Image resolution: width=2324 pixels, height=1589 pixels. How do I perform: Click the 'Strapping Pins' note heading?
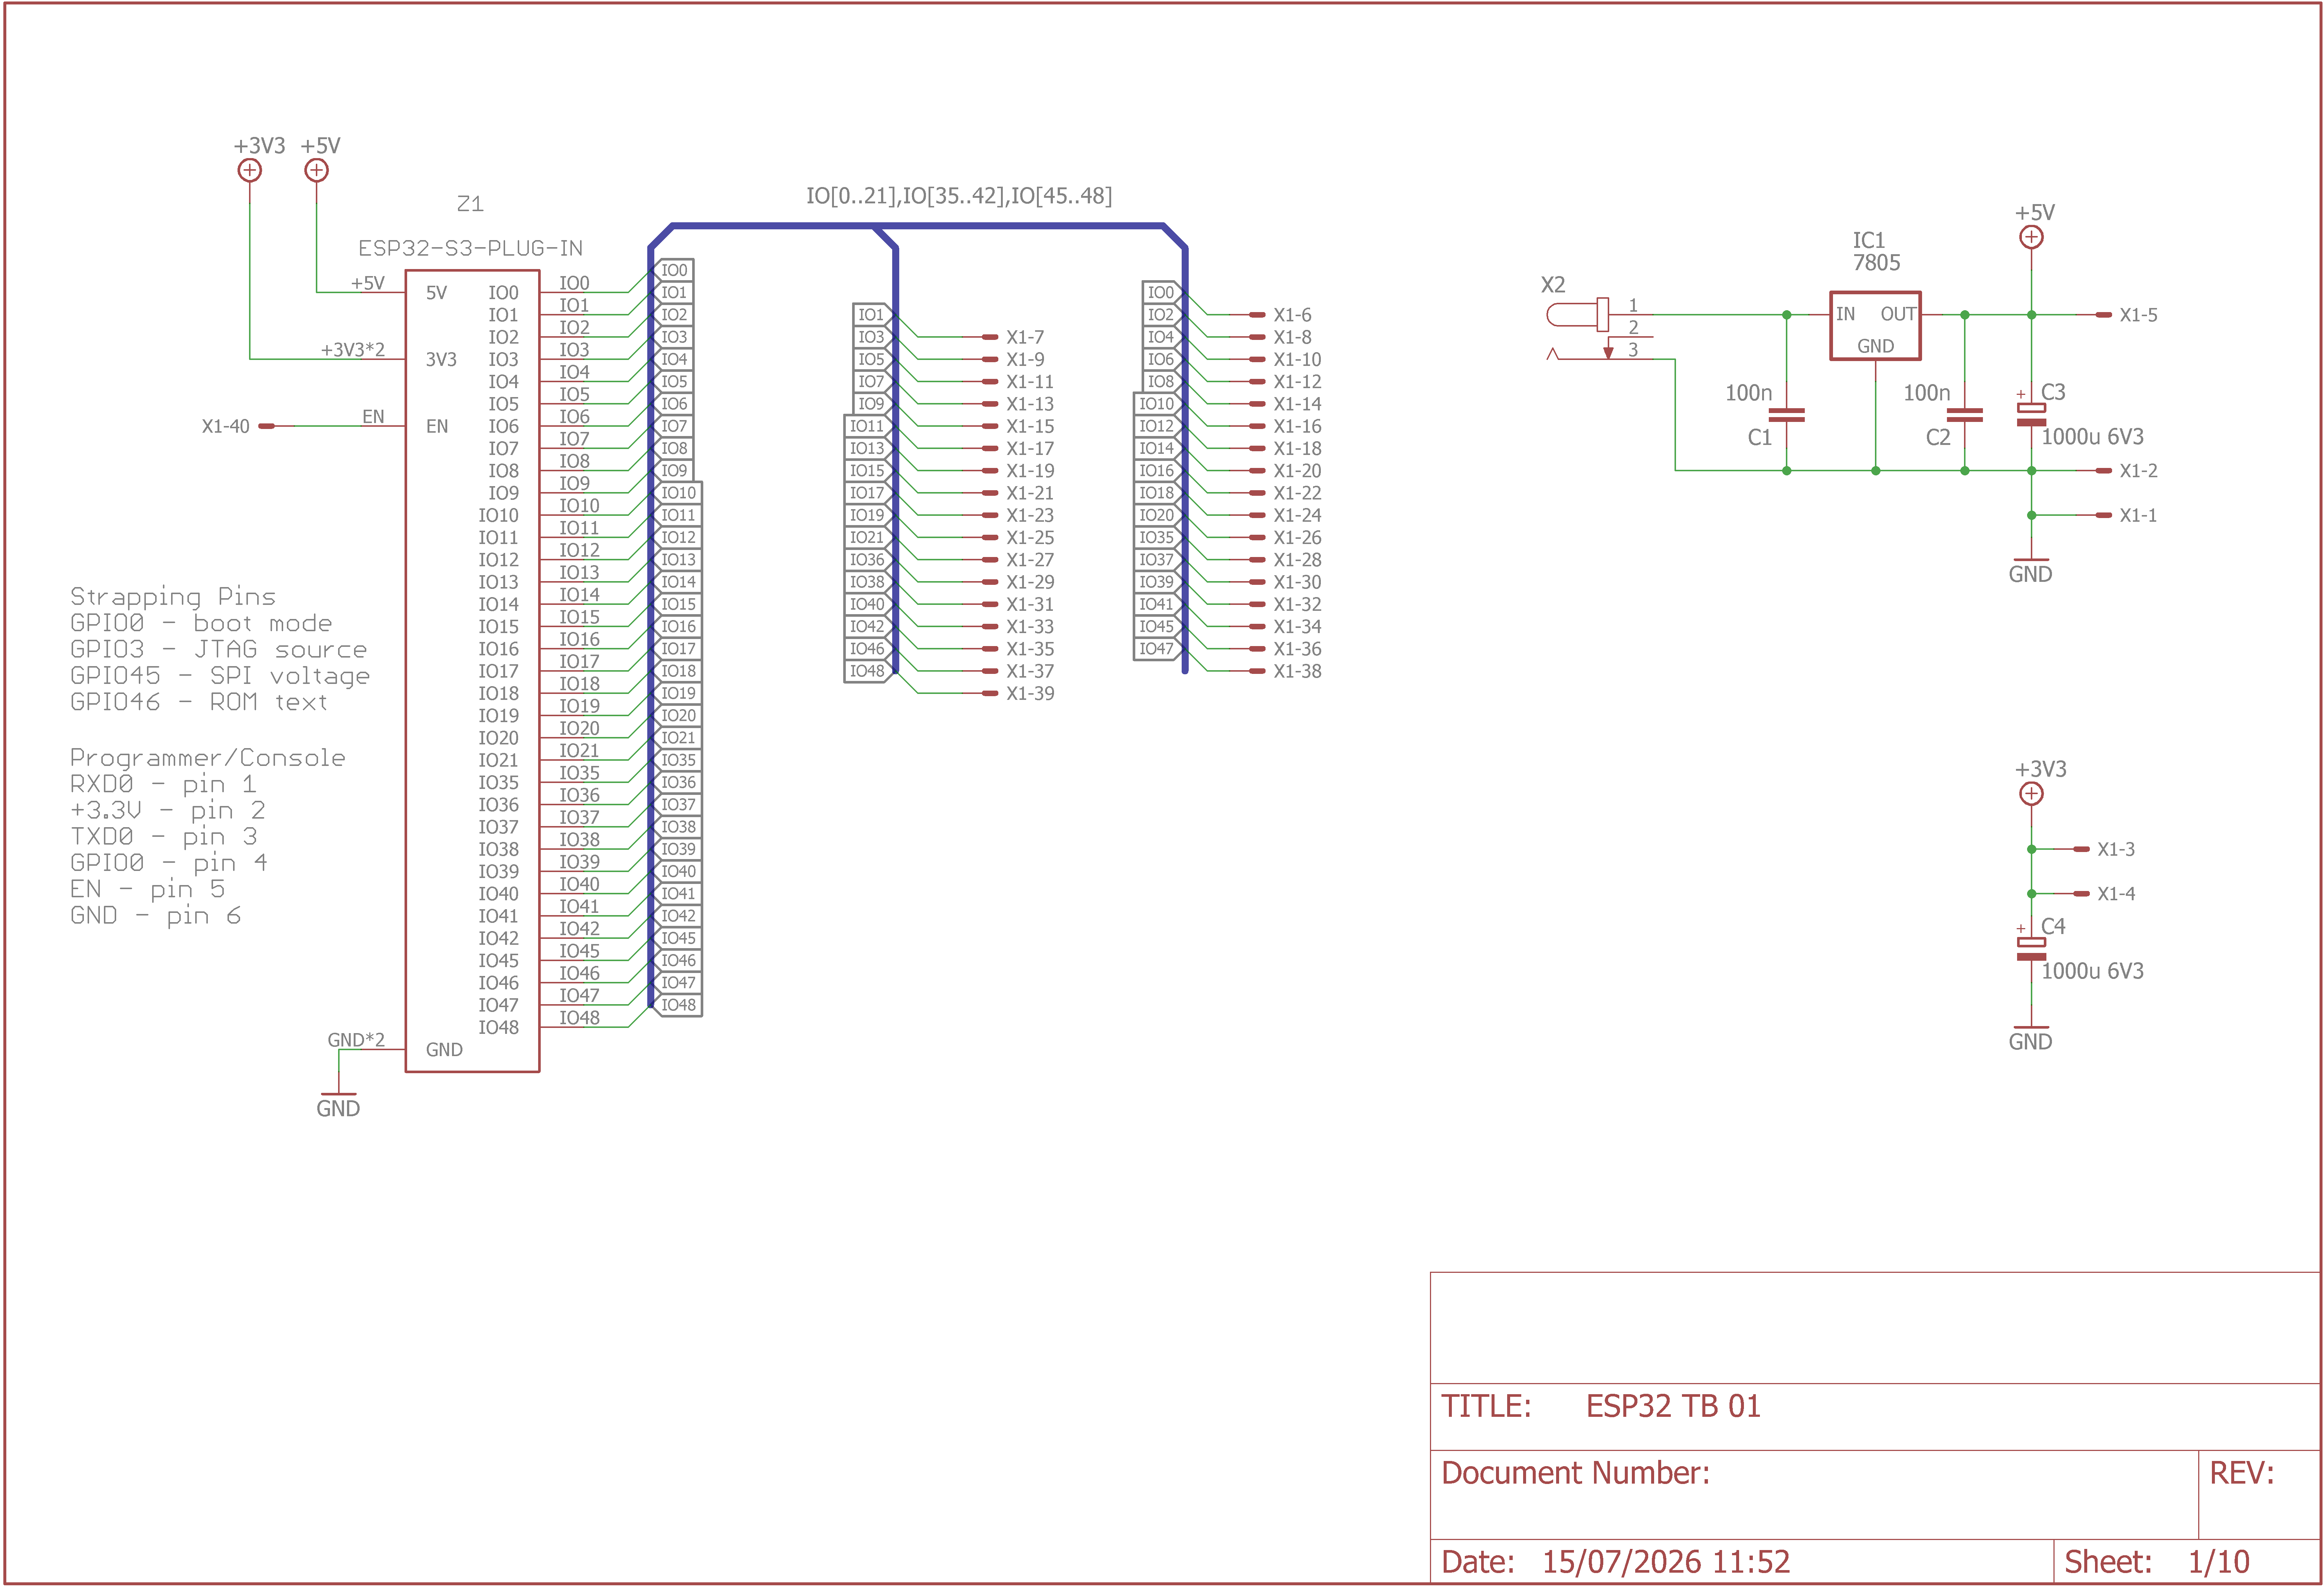click(x=173, y=597)
